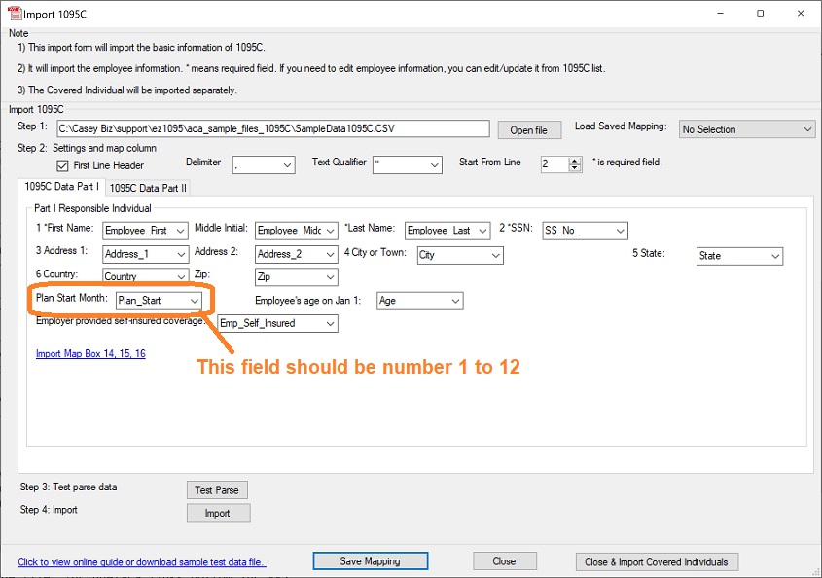Open the SSN column mapping dropdown
This screenshot has height=578, width=822.
coord(585,231)
